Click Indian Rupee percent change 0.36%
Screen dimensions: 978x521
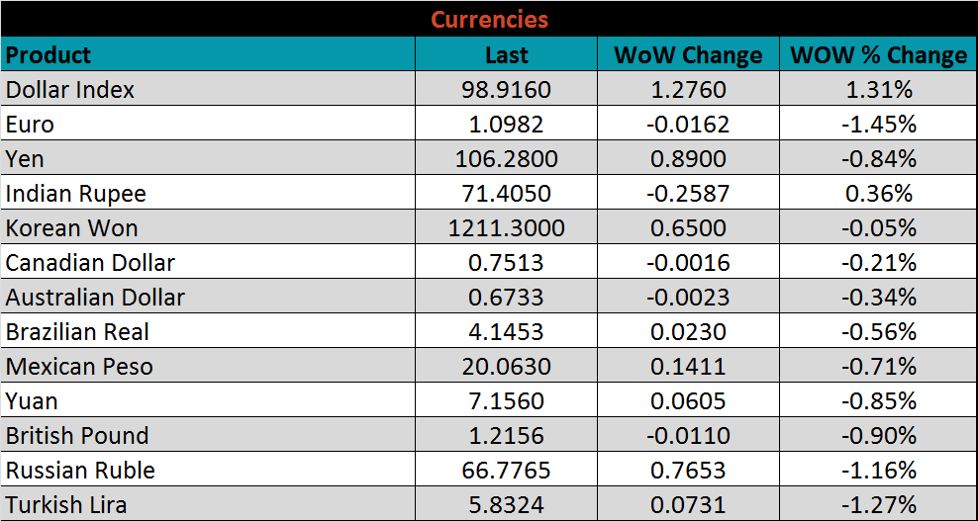pos(878,194)
